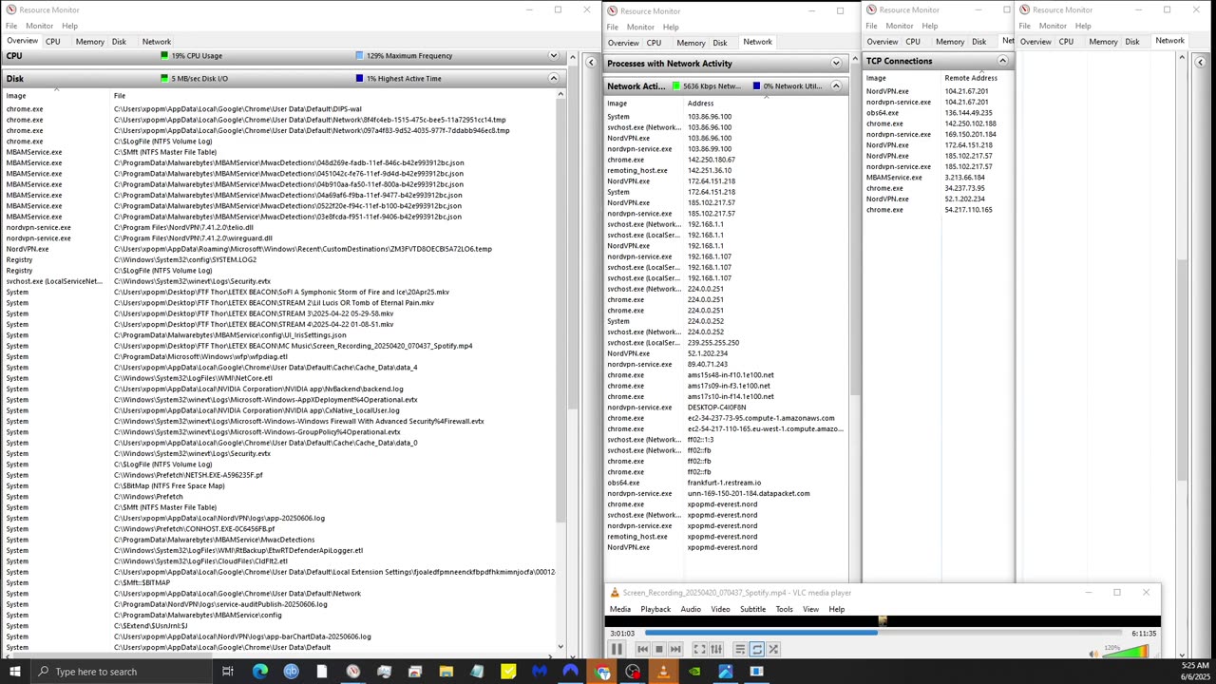The width and height of the screenshot is (1216, 684).
Task: Select TCP connection with address 136.144.49.235
Action: 937,113
